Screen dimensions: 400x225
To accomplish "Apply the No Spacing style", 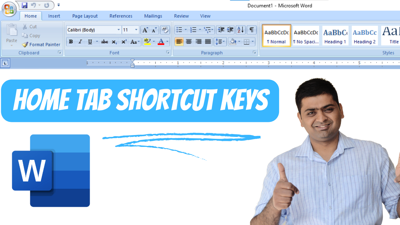I will [306, 36].
